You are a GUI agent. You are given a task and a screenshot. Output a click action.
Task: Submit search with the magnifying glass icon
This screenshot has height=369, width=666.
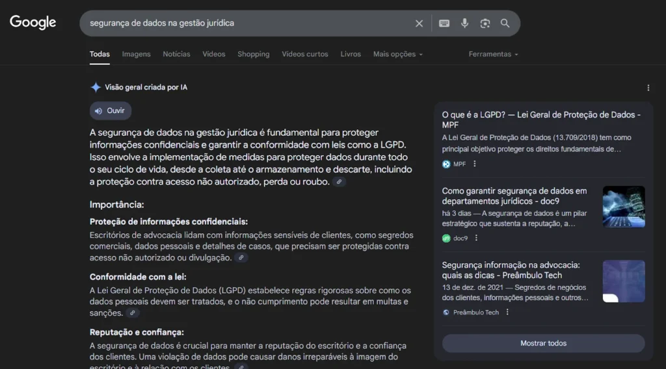pyautogui.click(x=505, y=23)
